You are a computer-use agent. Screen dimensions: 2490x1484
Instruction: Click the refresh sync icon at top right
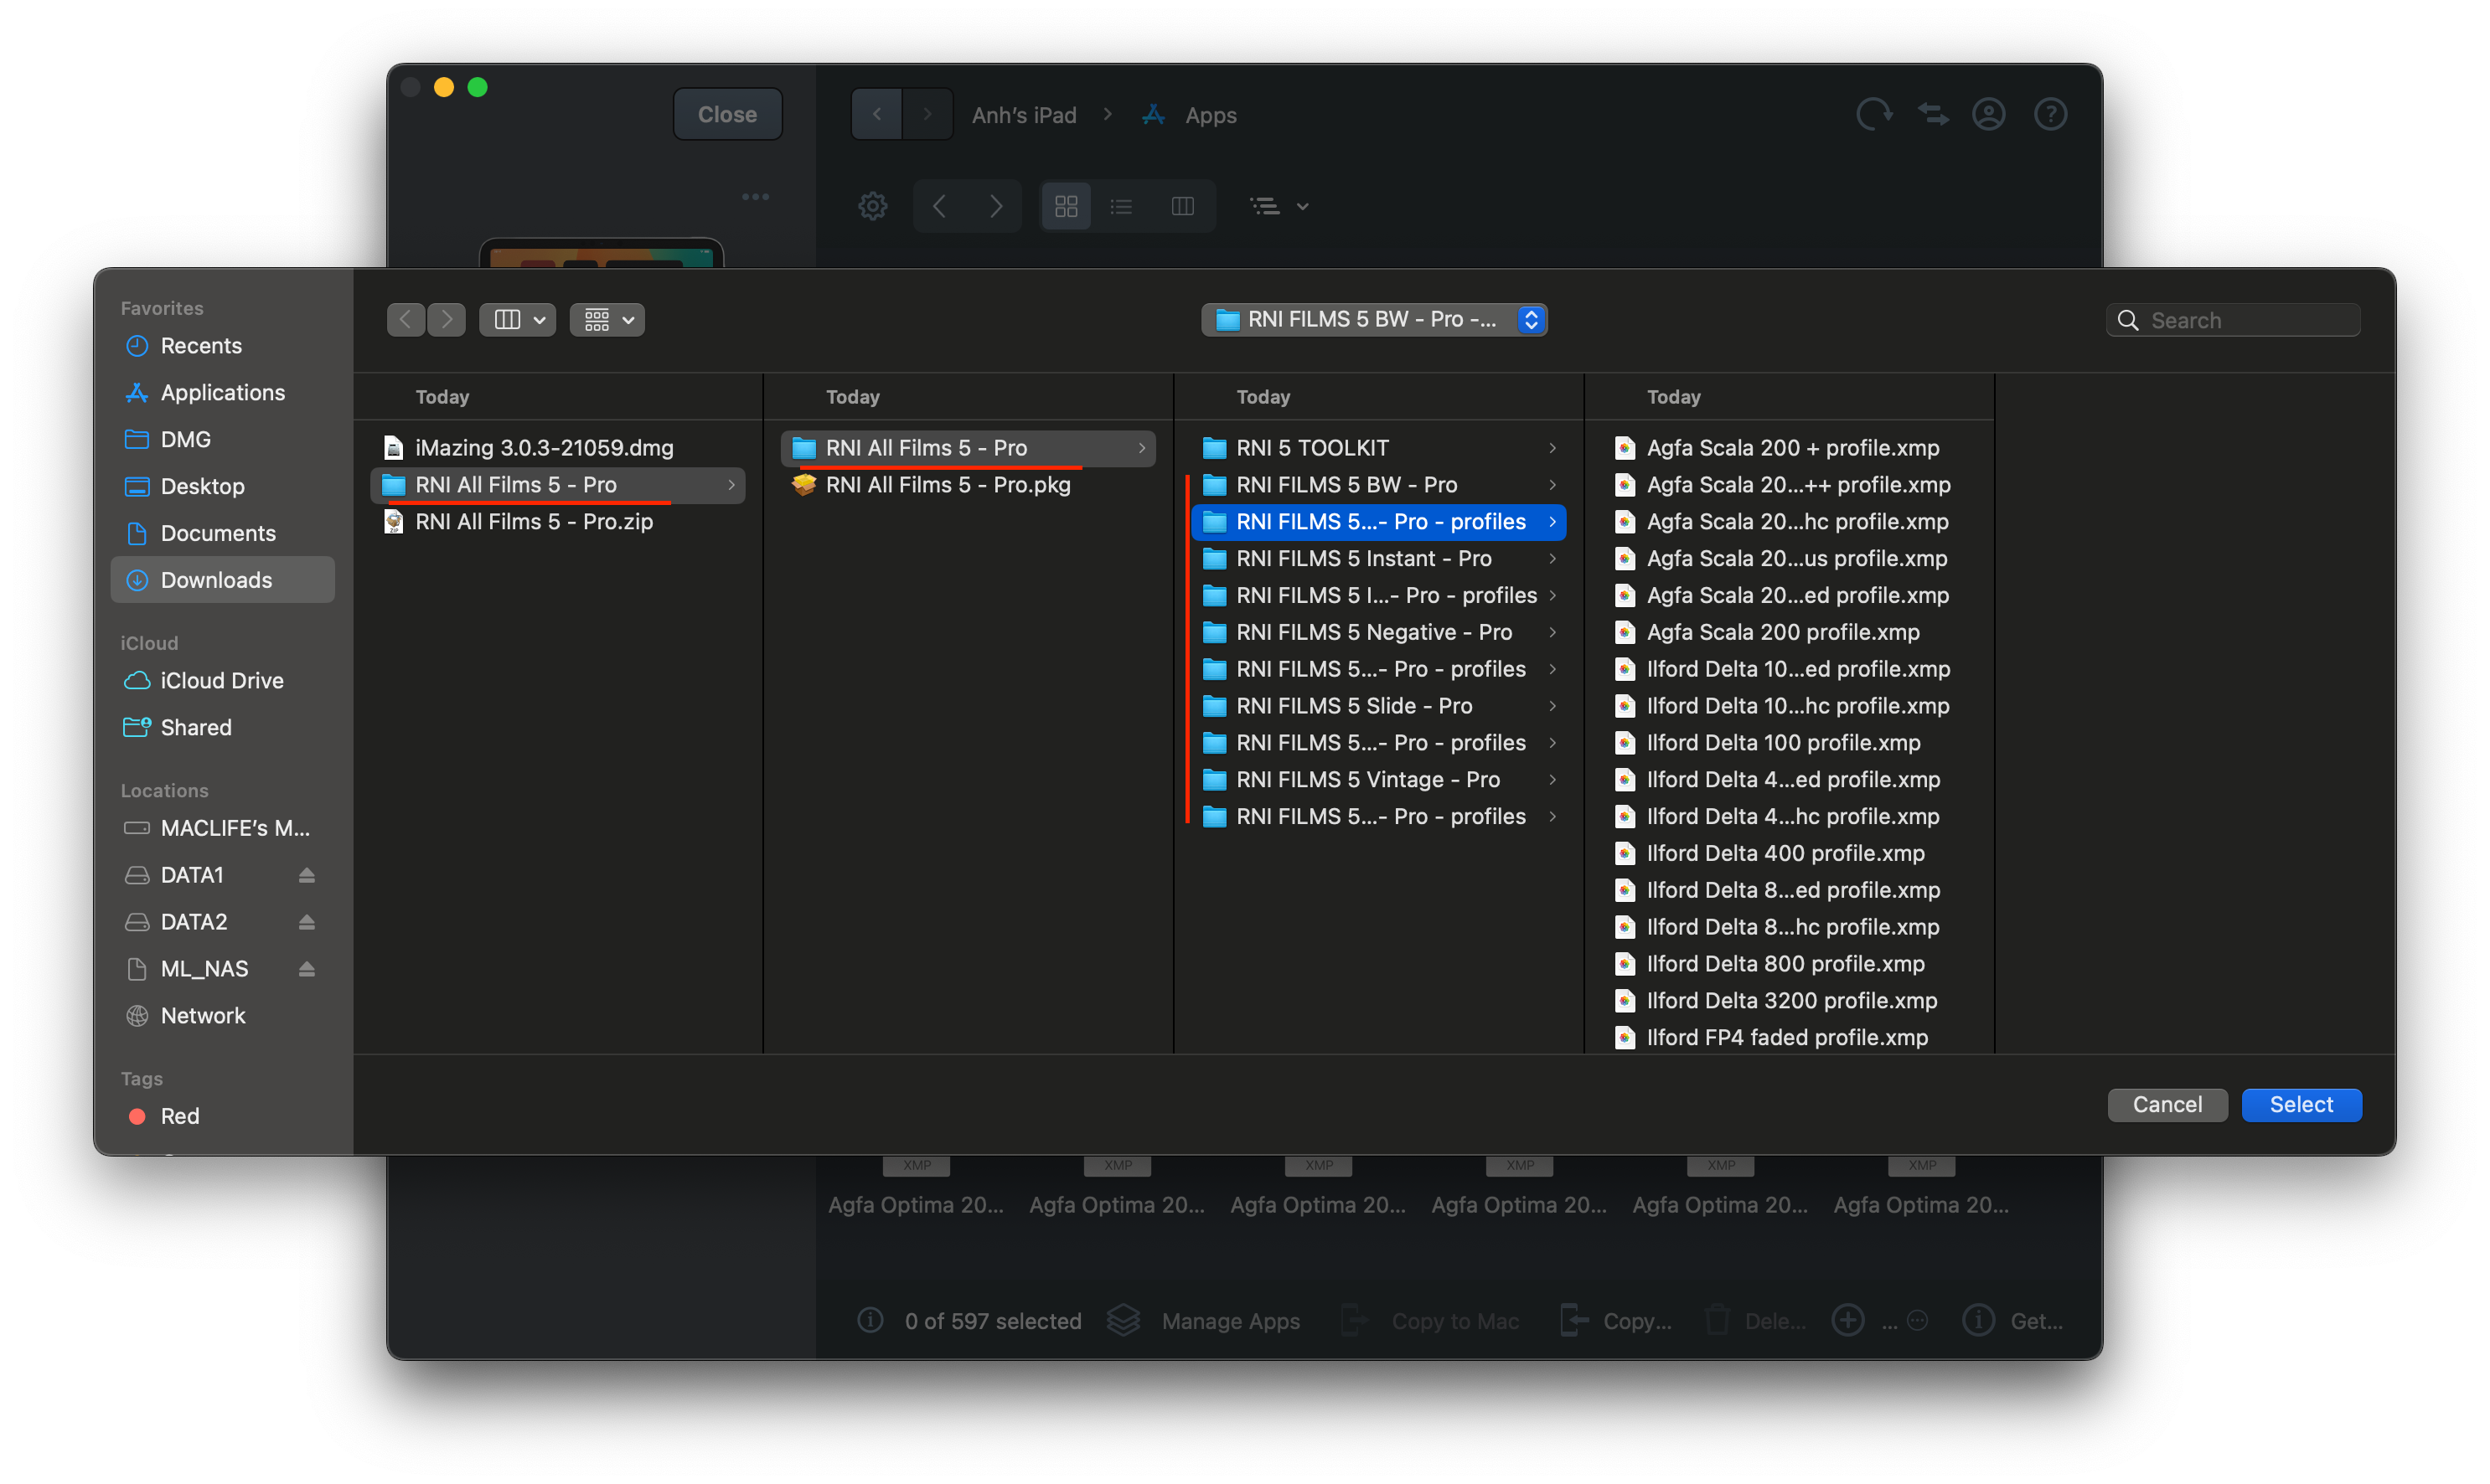pyautogui.click(x=1875, y=114)
